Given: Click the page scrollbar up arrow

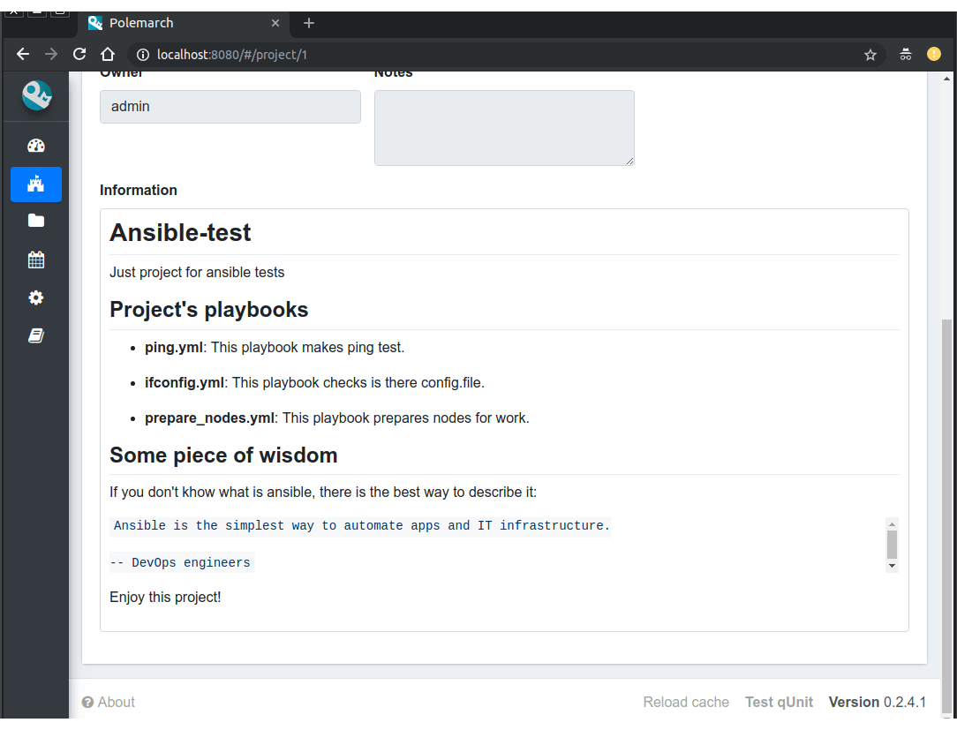Looking at the screenshot, I should (946, 79).
